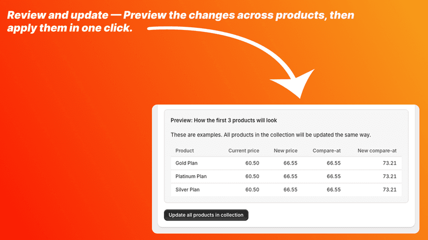Viewport: 428px width, 240px height.
Task: Select the Platinum Plan product row
Action: coord(286,176)
